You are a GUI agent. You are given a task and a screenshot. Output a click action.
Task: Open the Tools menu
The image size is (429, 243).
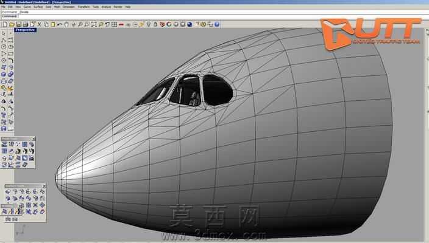(96, 7)
